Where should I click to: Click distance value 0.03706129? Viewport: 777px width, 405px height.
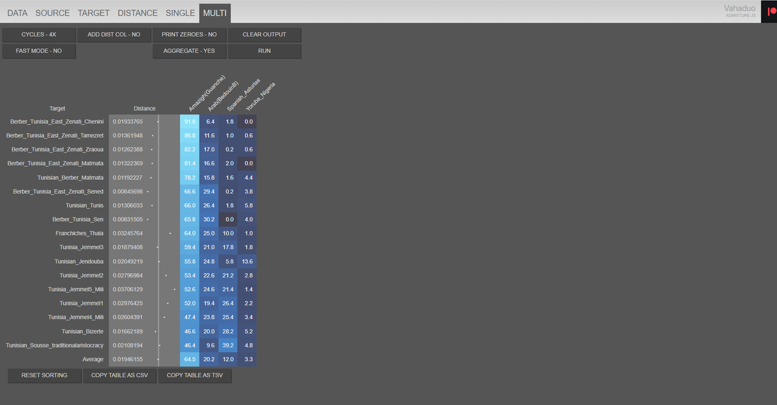tap(128, 289)
